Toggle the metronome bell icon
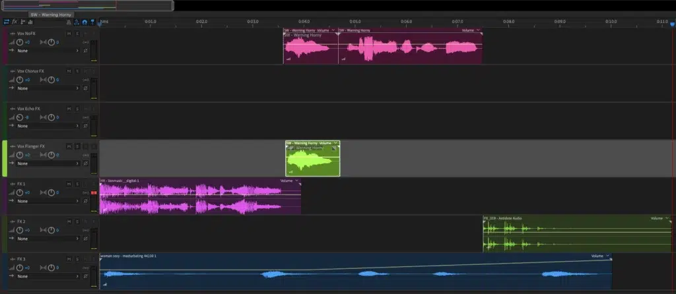The image size is (676, 294). coord(69,22)
